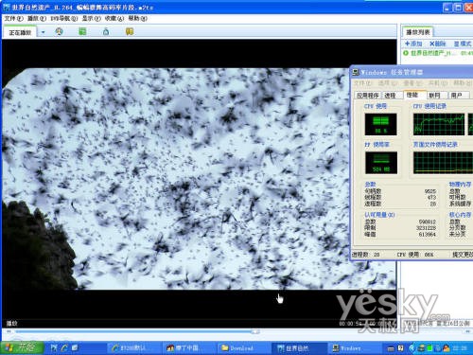Click the help question mark tray icon
The image size is (473, 355).
401,348
